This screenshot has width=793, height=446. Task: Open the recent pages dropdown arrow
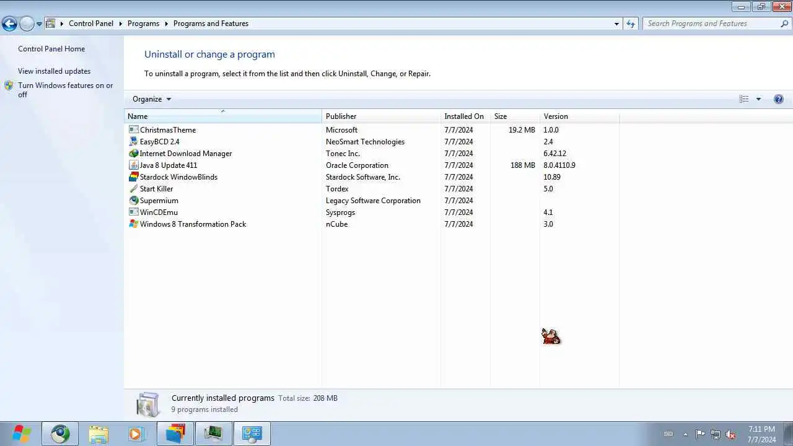[39, 24]
